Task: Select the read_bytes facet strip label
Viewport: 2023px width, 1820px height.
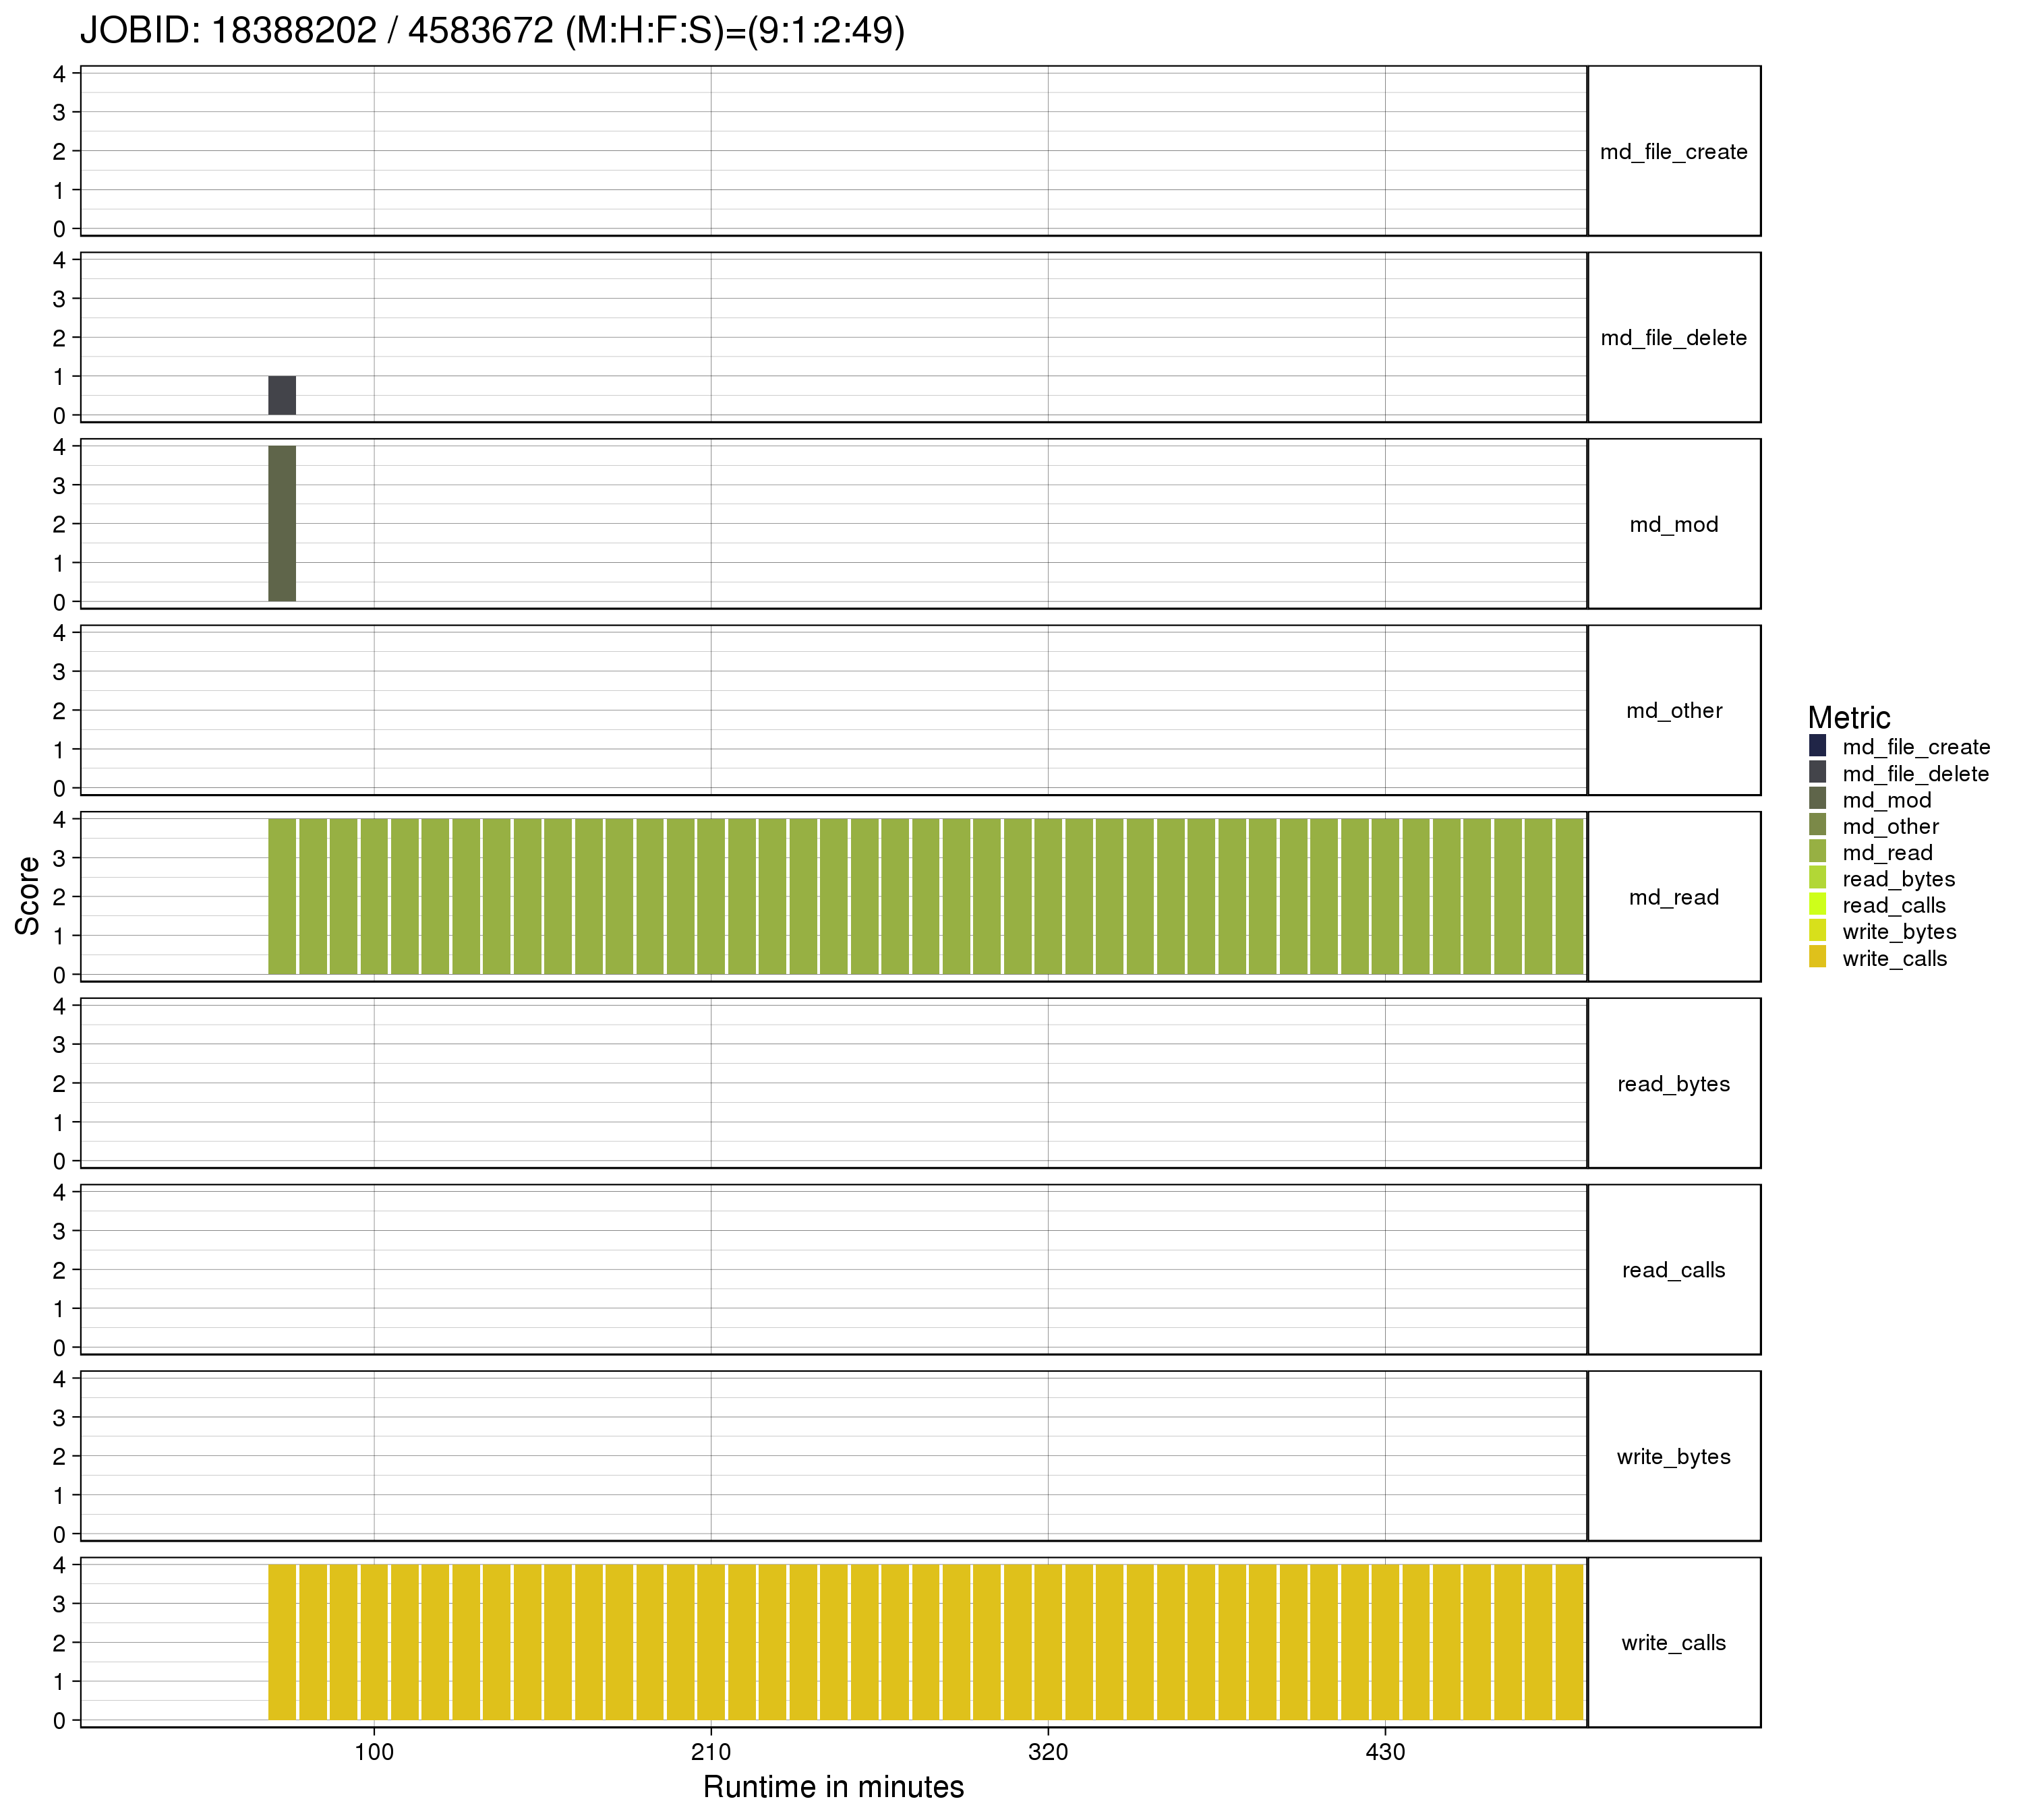Action: (1673, 1084)
